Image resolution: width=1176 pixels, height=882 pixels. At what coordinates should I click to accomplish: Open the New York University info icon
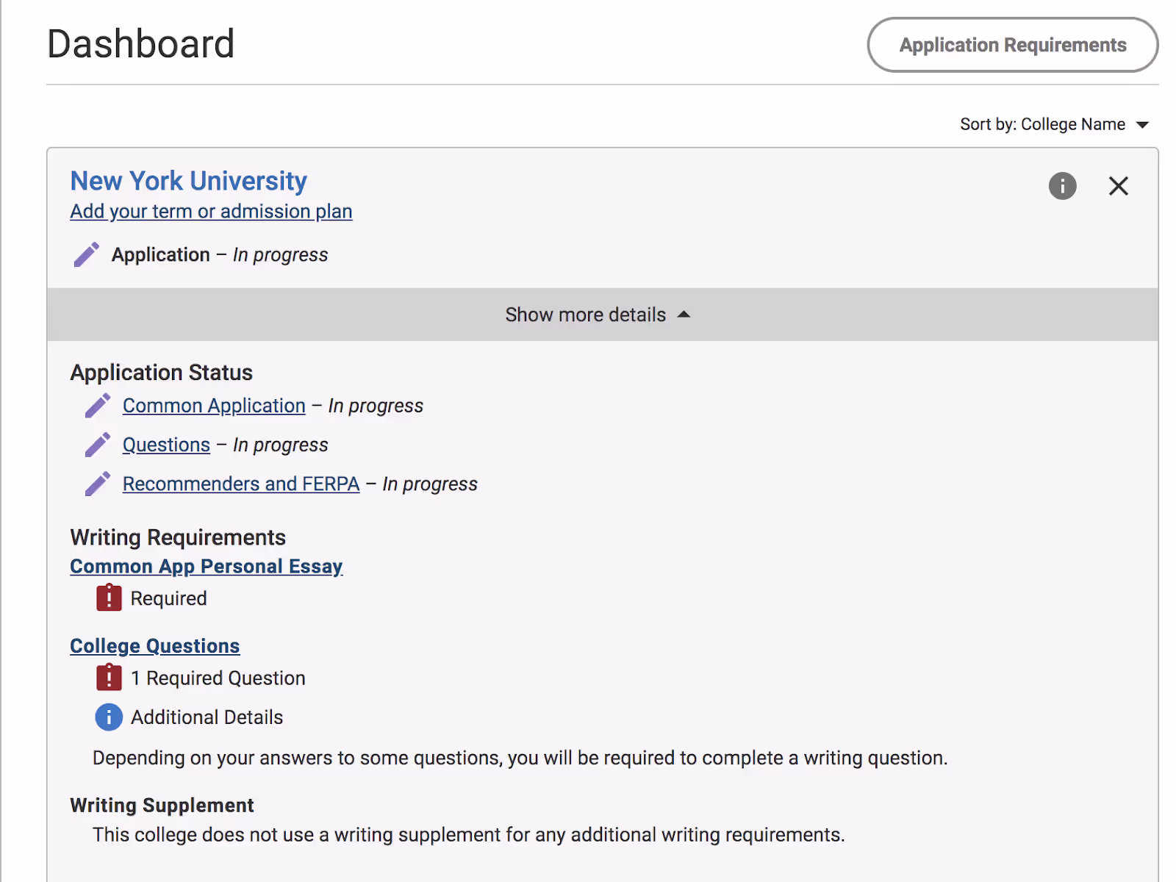(x=1062, y=186)
